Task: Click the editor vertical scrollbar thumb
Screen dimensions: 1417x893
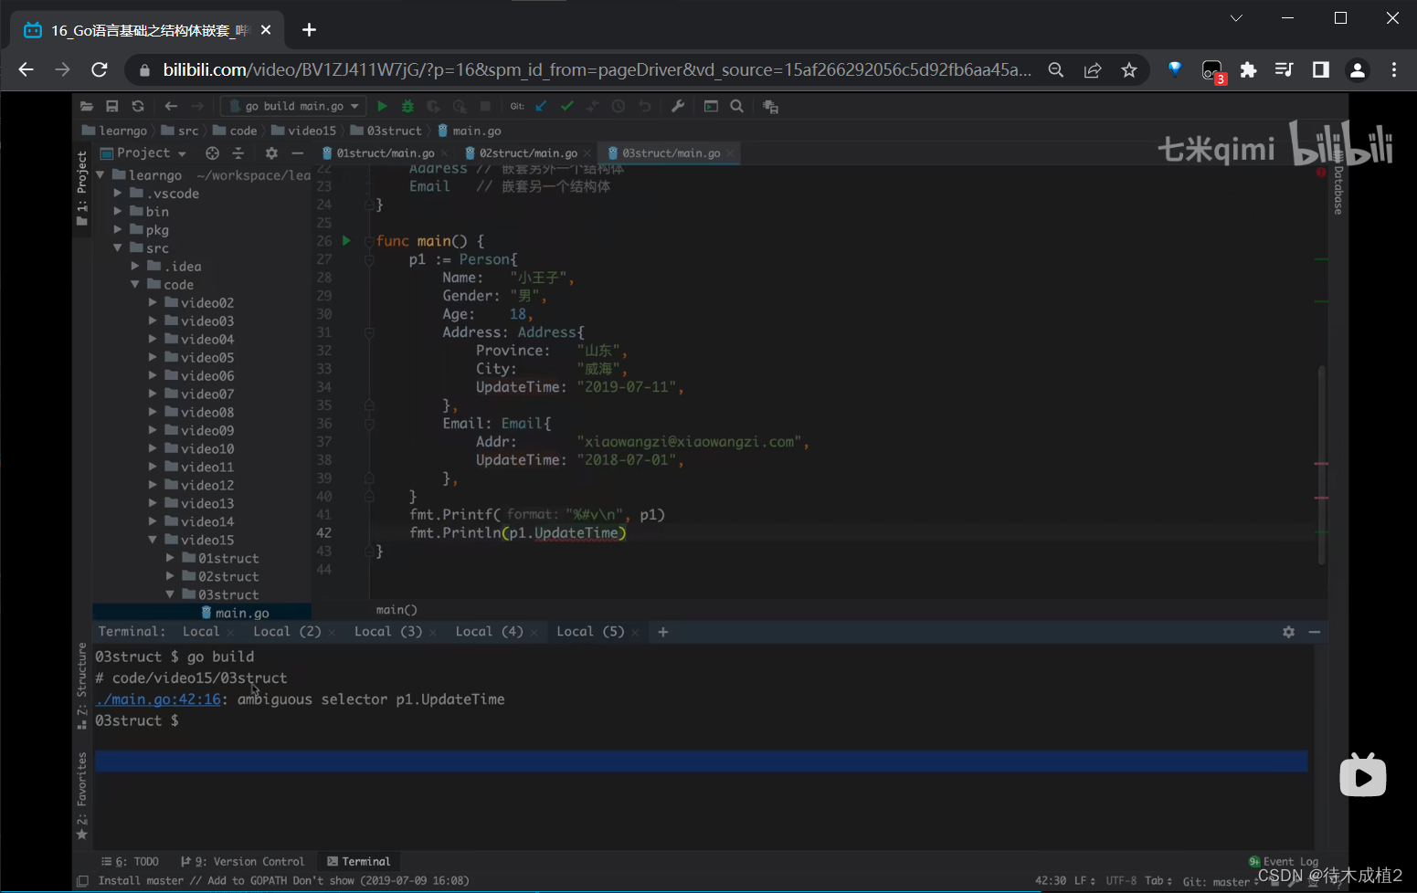Action: tap(1321, 465)
